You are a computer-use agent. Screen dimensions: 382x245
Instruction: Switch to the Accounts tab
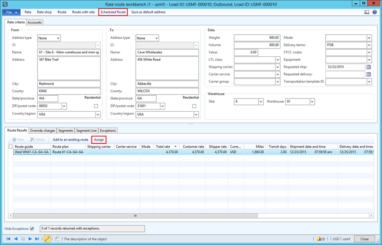(35, 22)
